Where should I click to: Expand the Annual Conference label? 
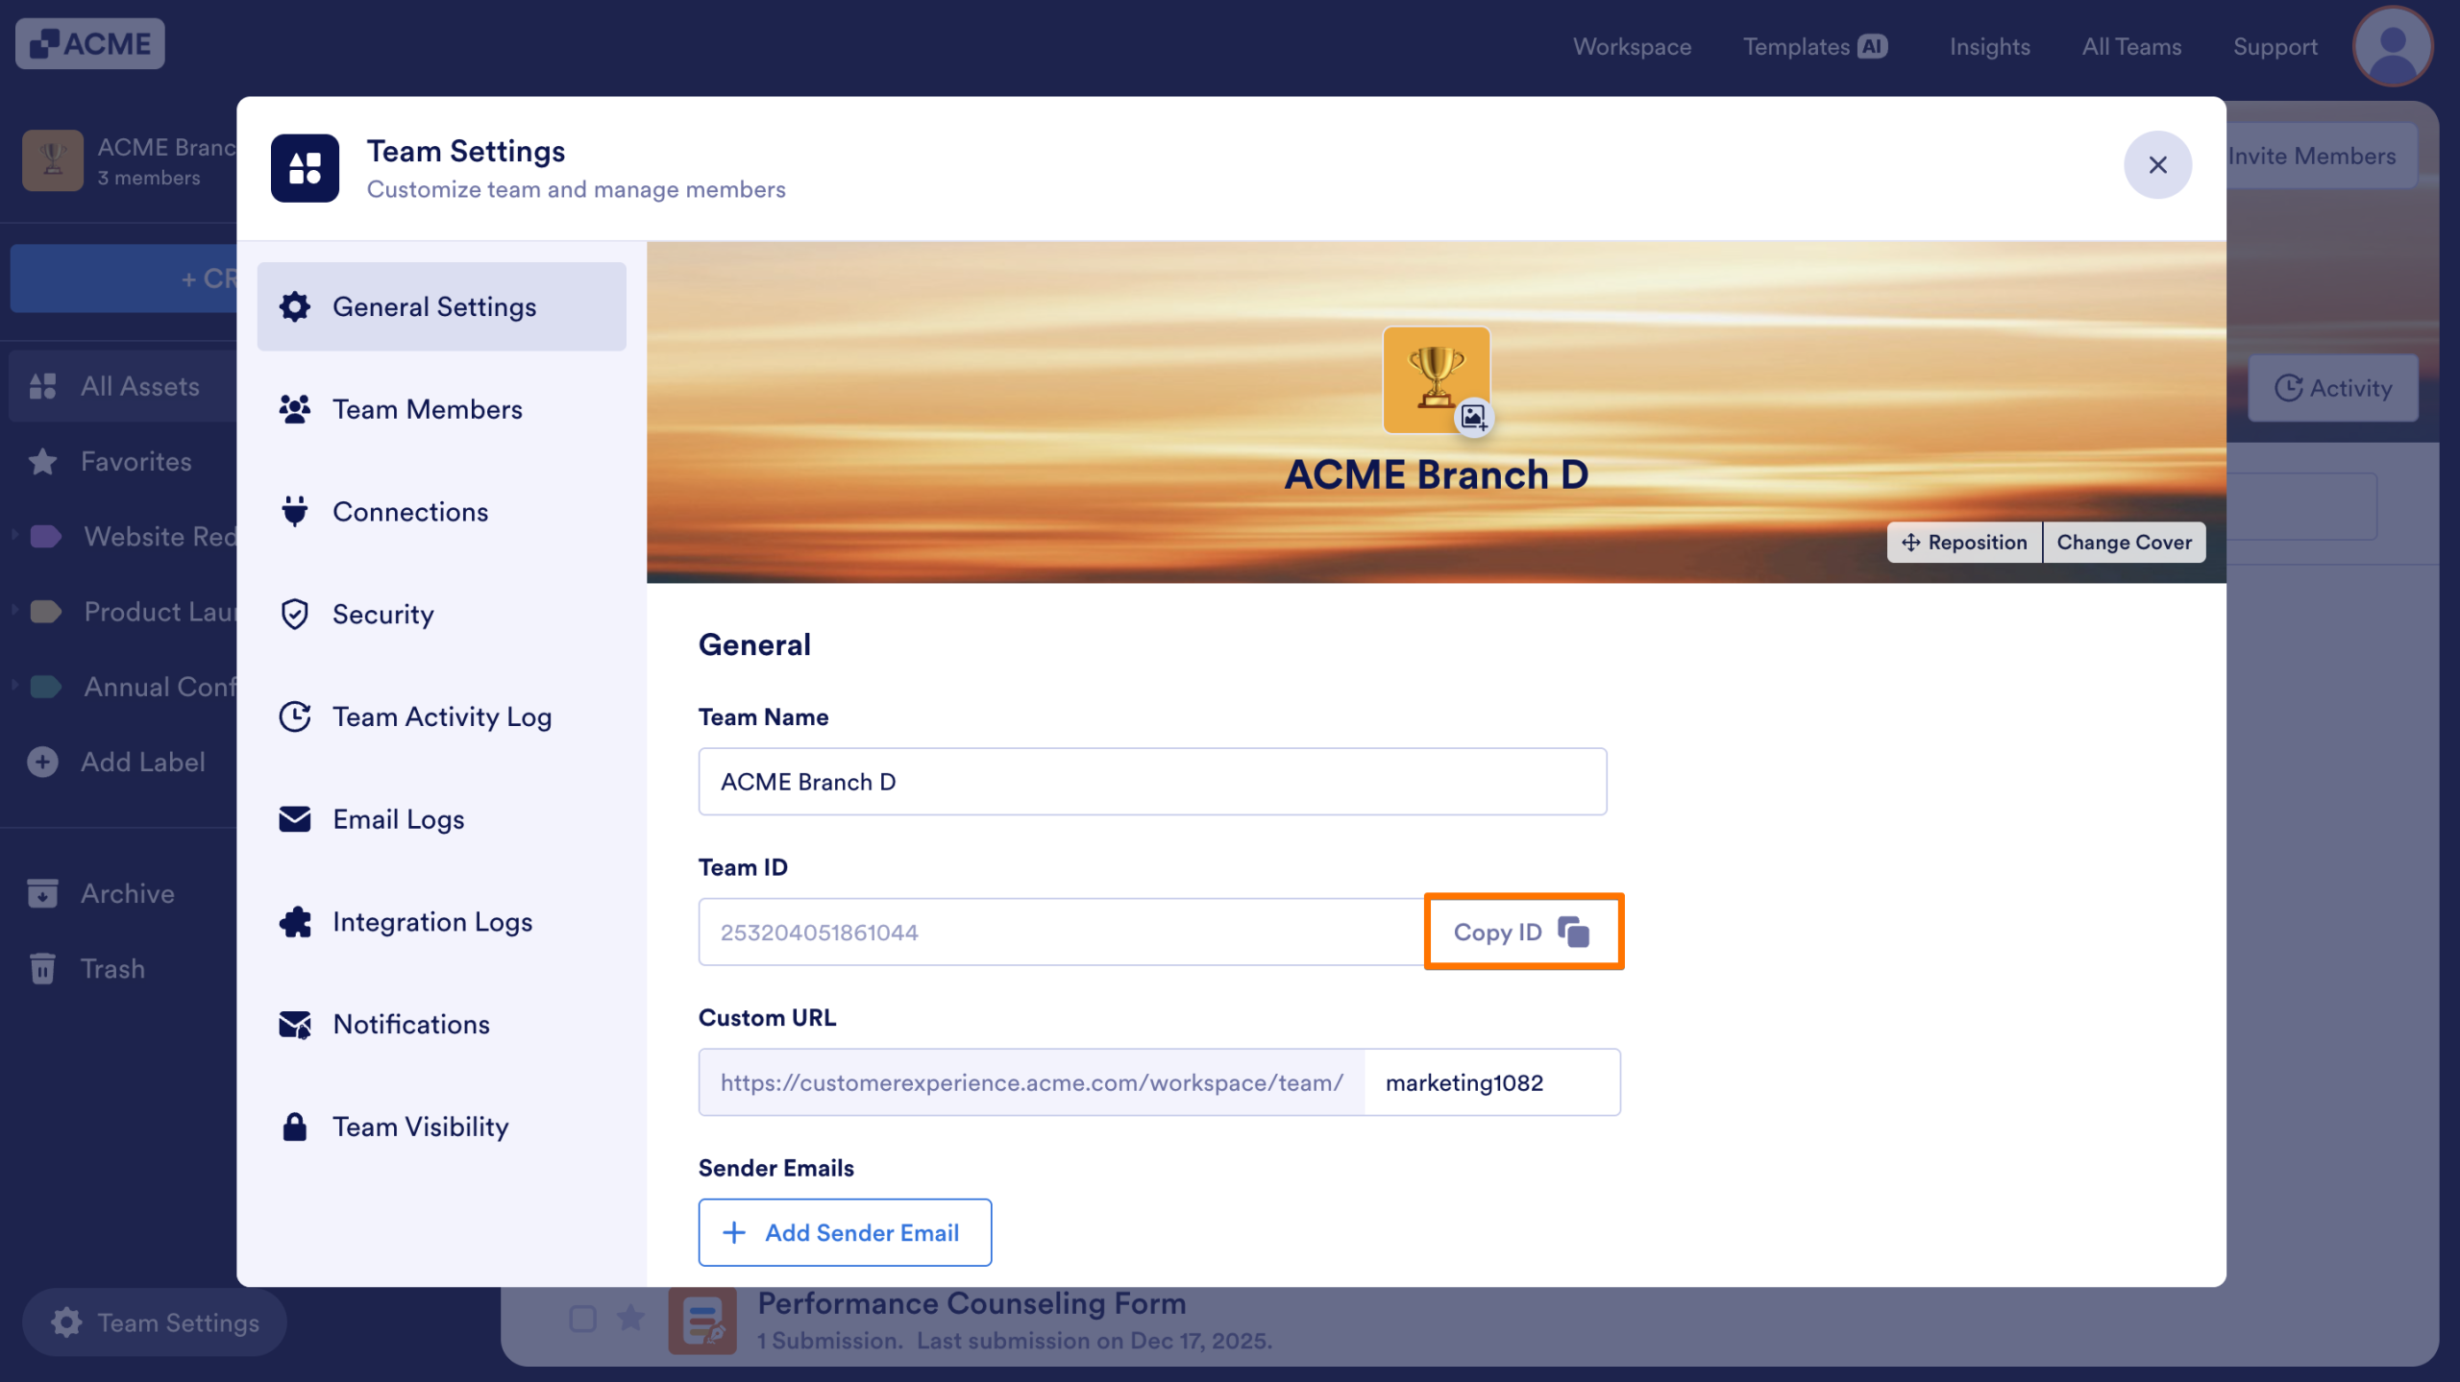(15, 686)
